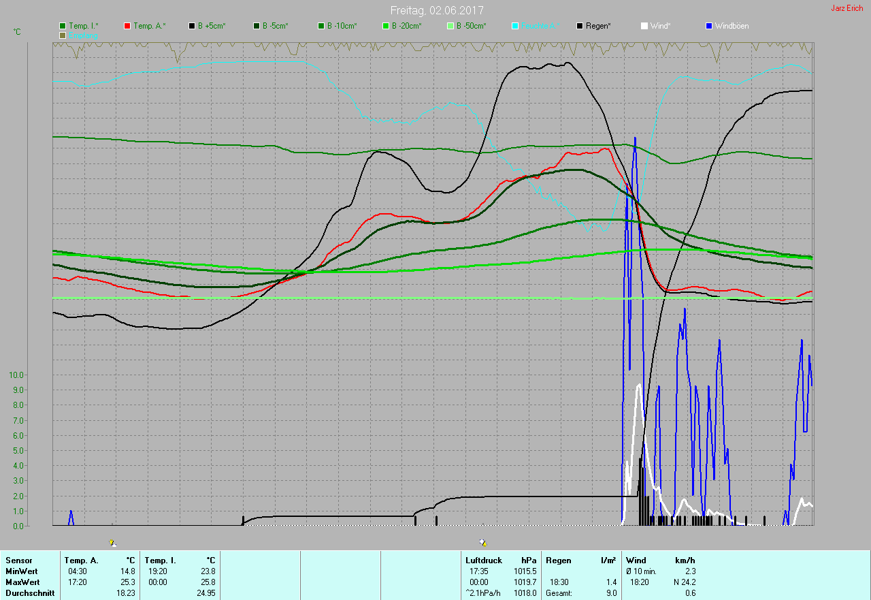Click the weather icon below the chart's center
Screen dimensions: 871x600
(482, 543)
